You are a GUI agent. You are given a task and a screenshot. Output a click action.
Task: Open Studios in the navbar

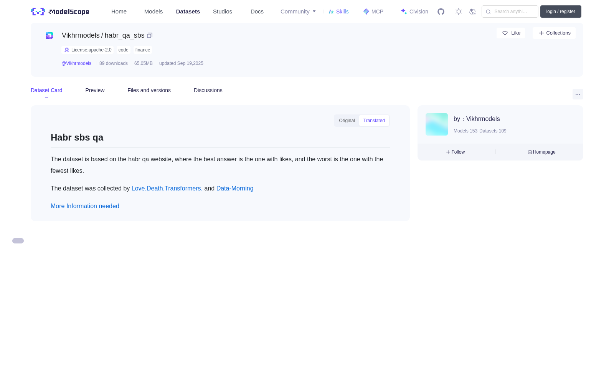pyautogui.click(x=223, y=12)
